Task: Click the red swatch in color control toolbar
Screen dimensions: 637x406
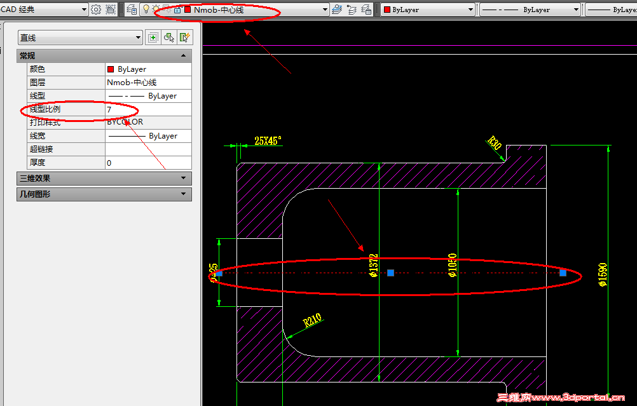Action: click(387, 10)
